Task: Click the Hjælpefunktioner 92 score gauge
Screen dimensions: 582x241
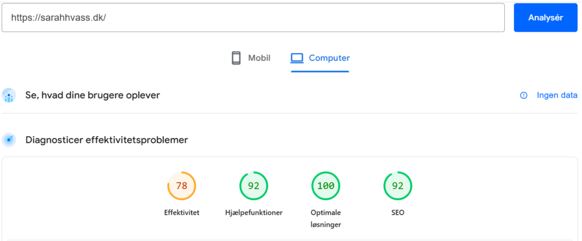Action: [253, 186]
